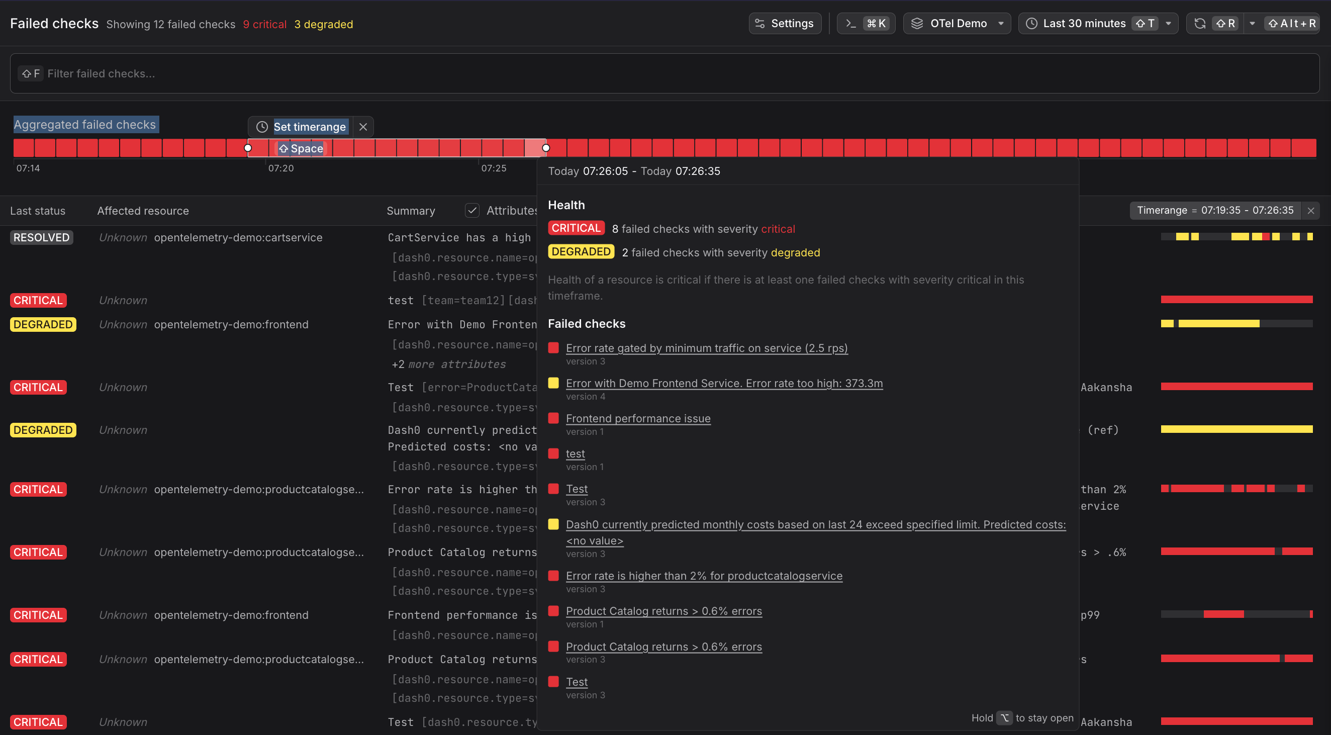Click the clock icon in time picker

click(x=1031, y=23)
